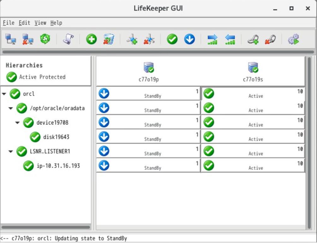Click priority 10 in the ip-10.31.16.193 row

tap(300, 163)
